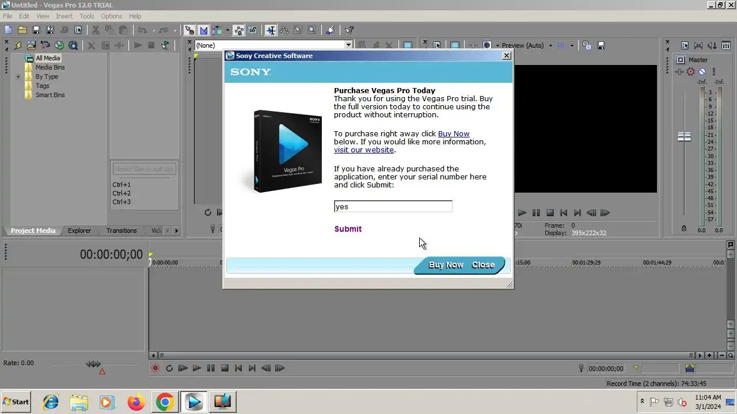
Task: Click the Play button in video preview transport
Action: click(522, 213)
